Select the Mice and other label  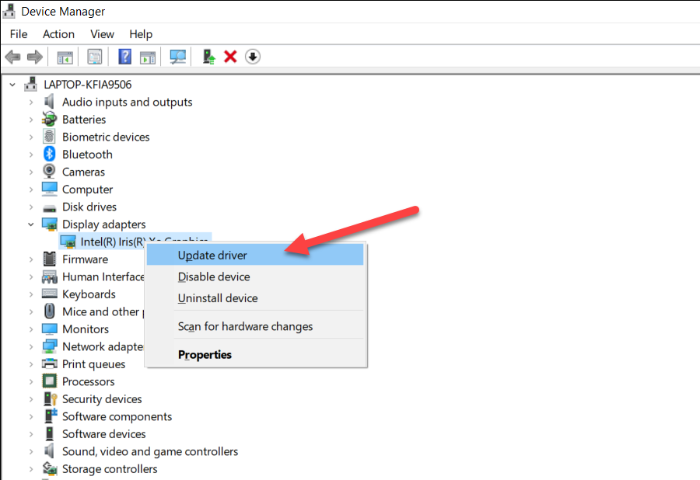coord(103,311)
